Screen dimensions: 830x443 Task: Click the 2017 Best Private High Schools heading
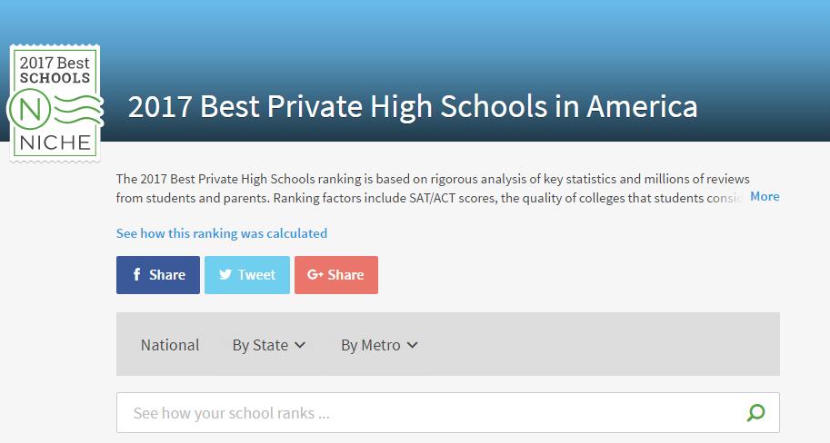[413, 107]
